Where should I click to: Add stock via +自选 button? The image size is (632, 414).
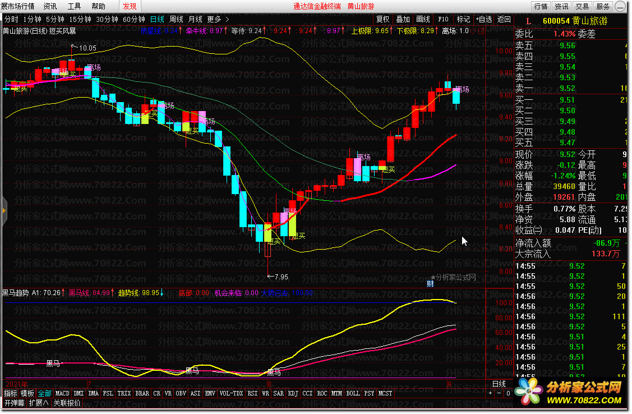coord(483,19)
